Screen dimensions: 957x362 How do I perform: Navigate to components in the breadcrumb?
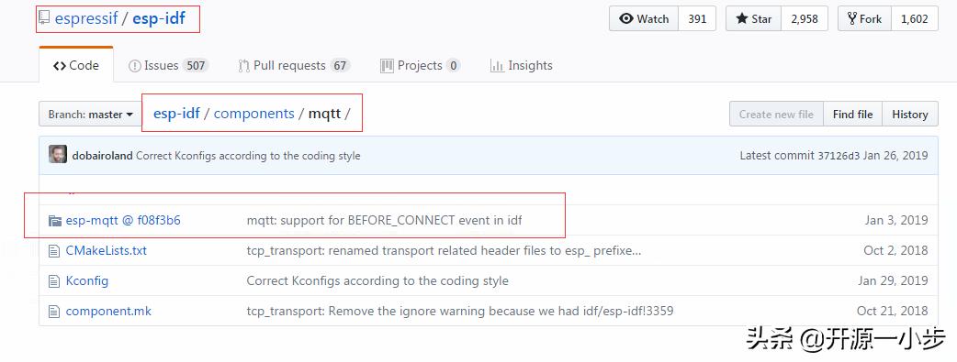click(x=253, y=114)
